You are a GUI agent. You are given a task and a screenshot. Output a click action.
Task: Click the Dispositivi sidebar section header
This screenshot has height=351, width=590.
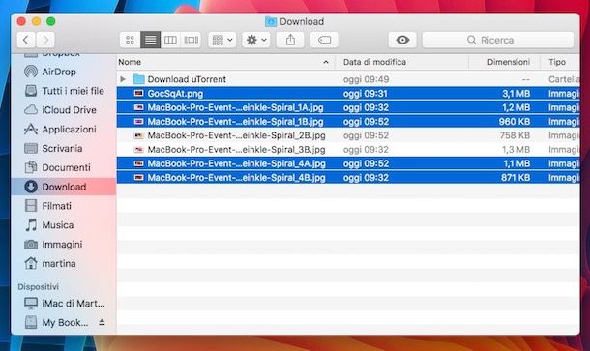(38, 286)
